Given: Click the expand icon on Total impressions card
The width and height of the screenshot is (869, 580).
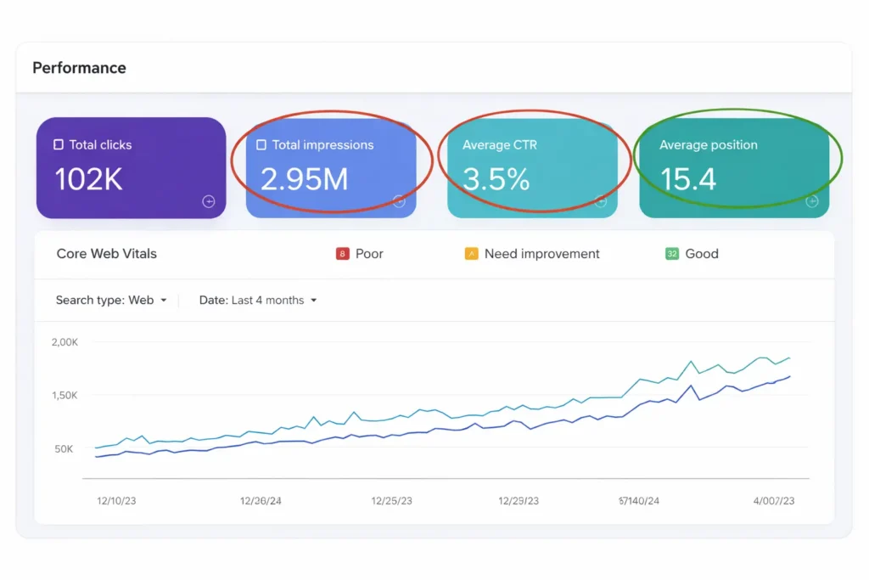Looking at the screenshot, I should [399, 202].
